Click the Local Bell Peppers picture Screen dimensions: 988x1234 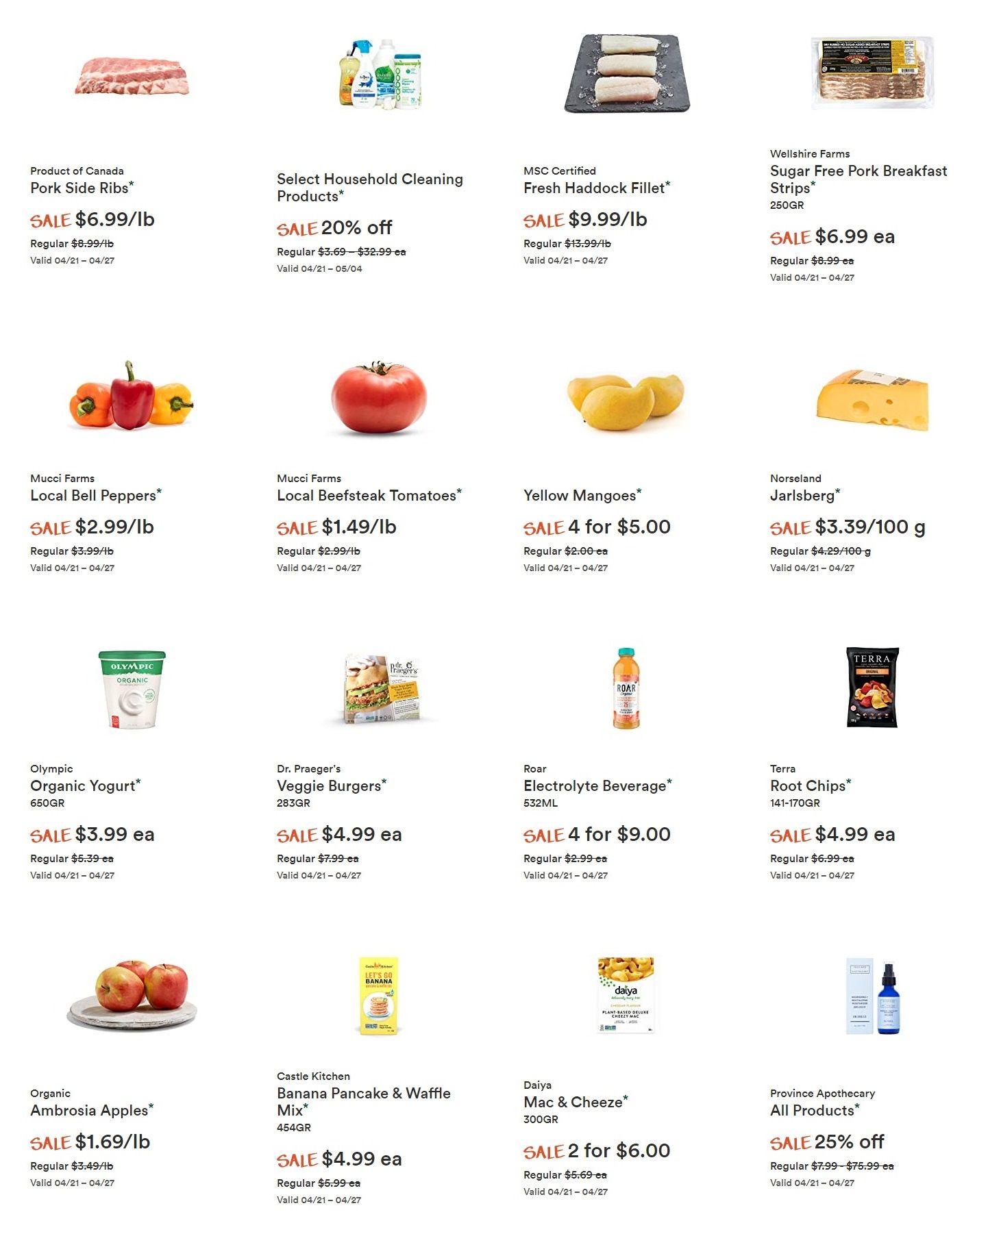click(132, 396)
